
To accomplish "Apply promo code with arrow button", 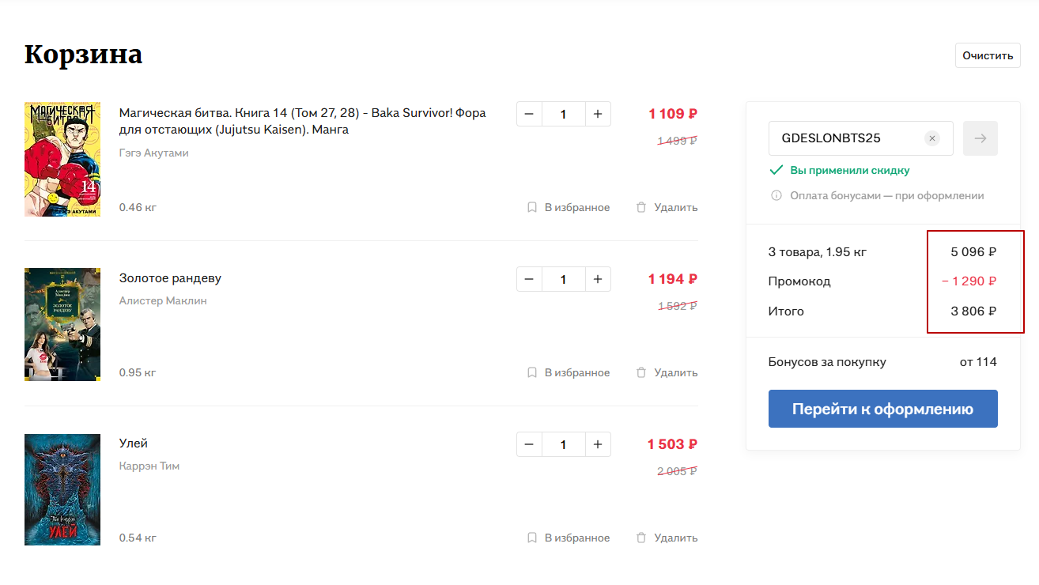I will [980, 138].
